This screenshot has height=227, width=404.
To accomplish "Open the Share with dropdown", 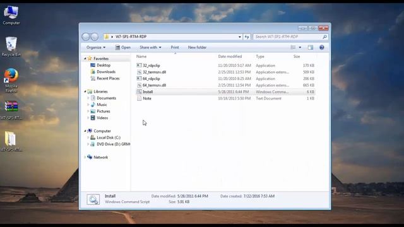I will (x=150, y=47).
